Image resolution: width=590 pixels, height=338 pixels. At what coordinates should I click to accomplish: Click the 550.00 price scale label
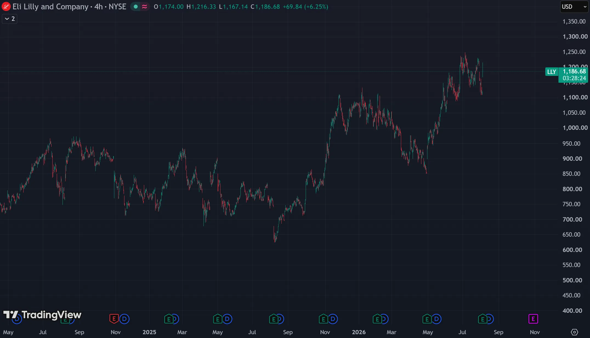tap(571, 265)
